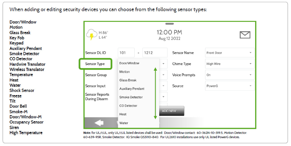Select Water sensor type option
The height and width of the screenshot is (146, 291).
(123, 123)
